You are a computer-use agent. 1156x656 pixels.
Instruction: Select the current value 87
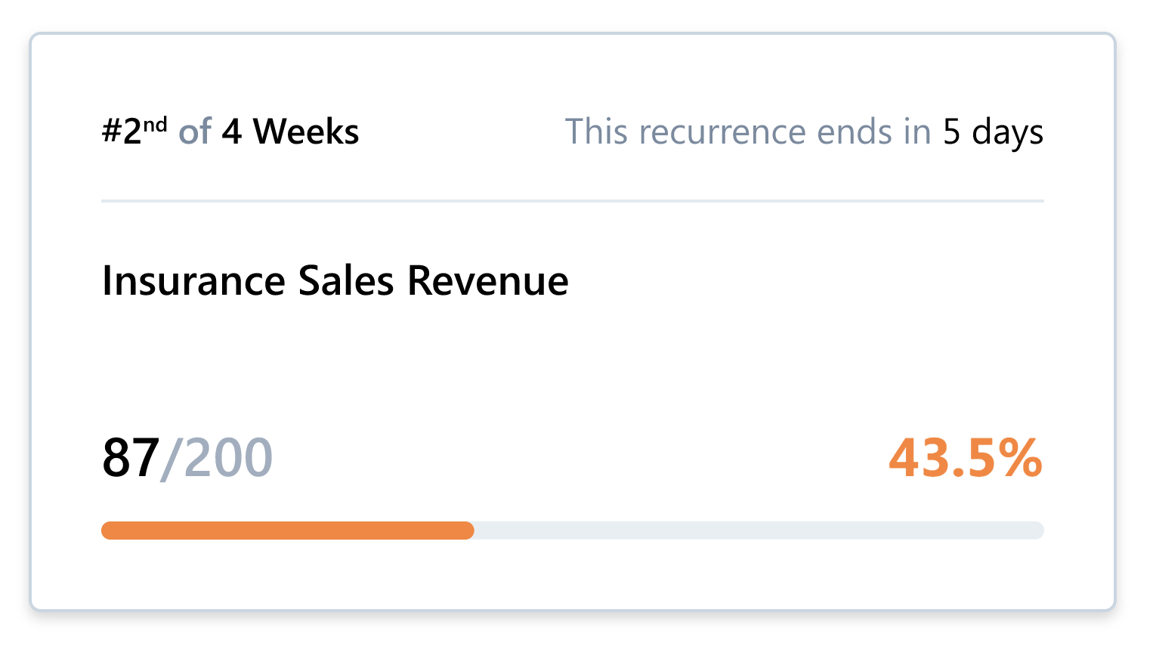[131, 458]
